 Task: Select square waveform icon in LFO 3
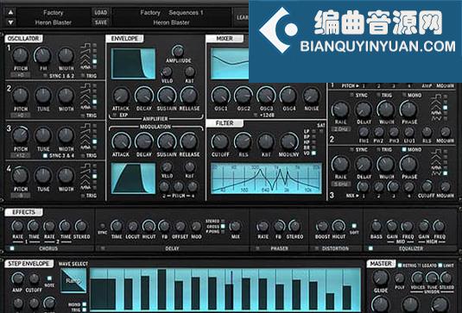(x=435, y=152)
